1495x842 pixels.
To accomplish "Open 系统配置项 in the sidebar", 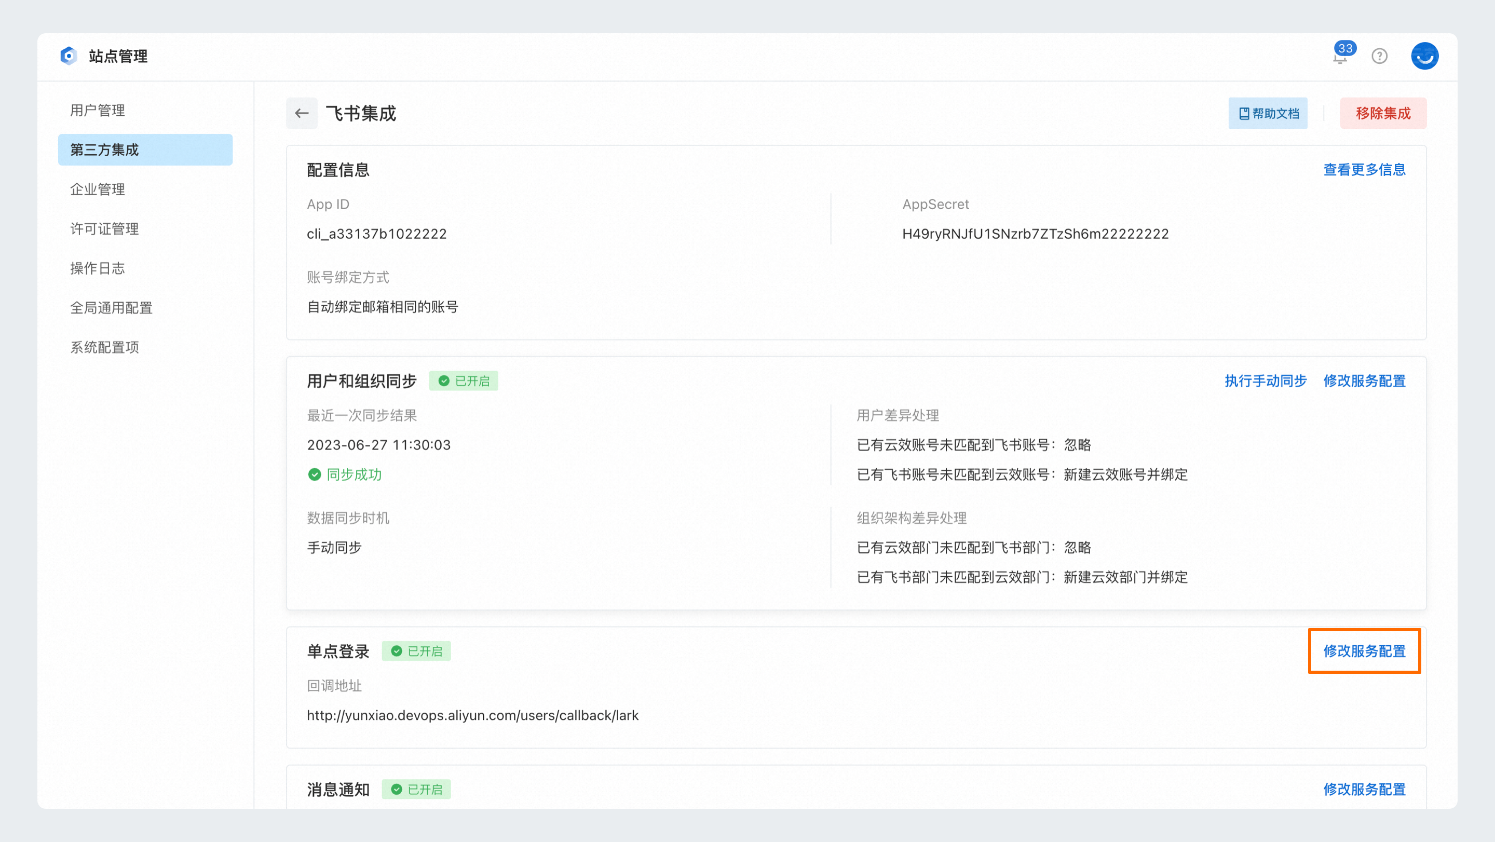I will pos(145,347).
